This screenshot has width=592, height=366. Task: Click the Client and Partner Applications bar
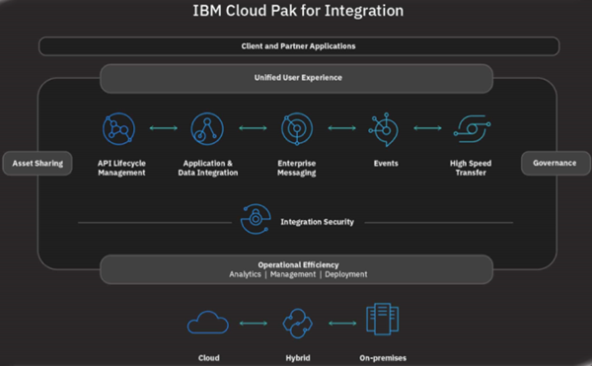[x=299, y=46]
